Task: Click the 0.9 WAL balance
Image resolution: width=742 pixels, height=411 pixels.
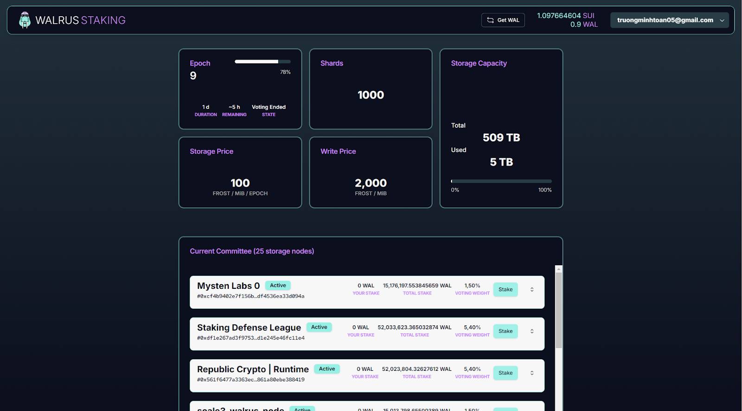Action: click(x=584, y=25)
